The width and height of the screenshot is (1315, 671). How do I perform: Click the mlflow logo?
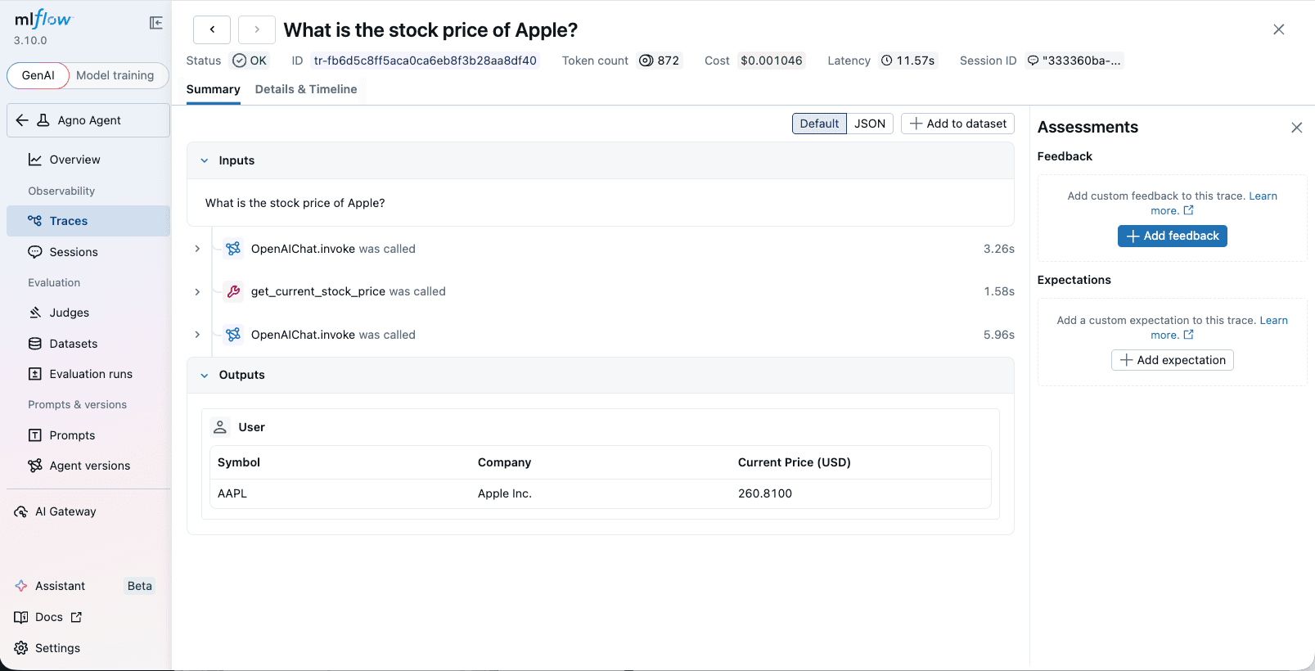pos(43,20)
